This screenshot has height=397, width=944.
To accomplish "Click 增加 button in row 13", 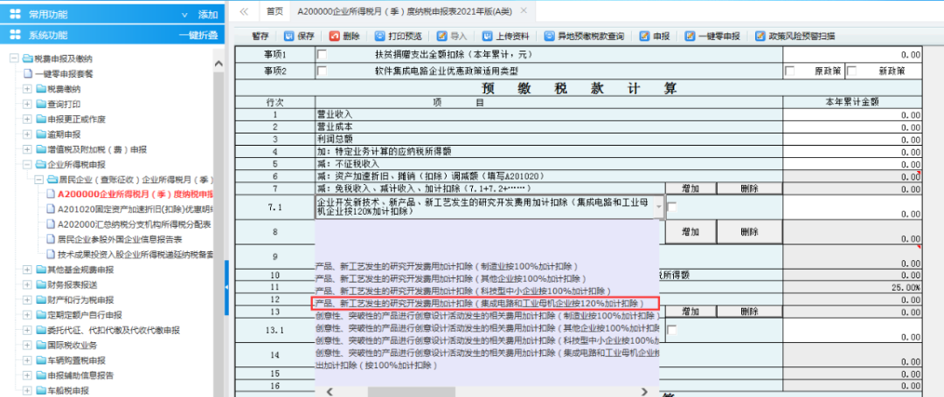I will [x=690, y=311].
